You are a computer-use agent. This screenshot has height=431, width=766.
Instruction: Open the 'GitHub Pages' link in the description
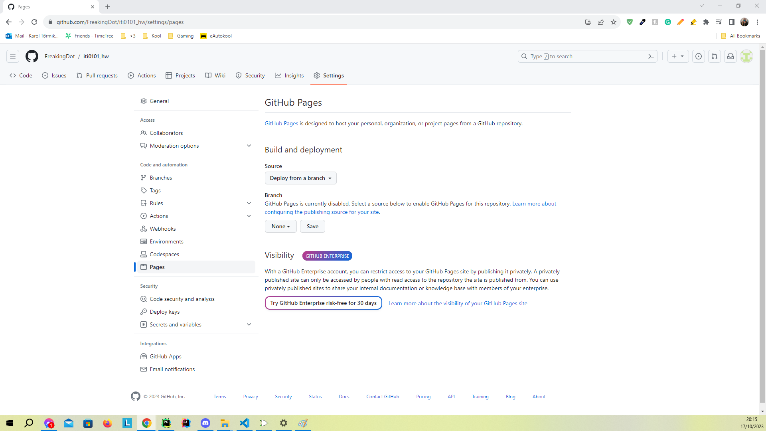(281, 123)
